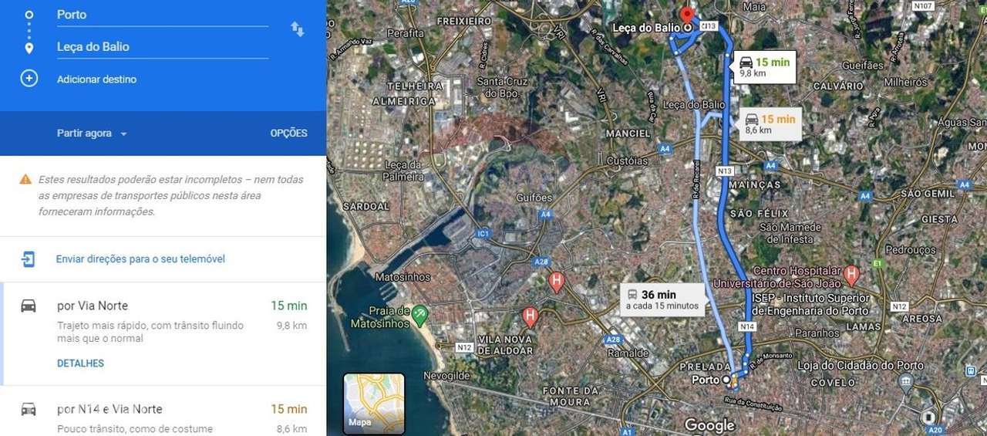Screen dimensions: 987x436
Task: Edit the Porto origin field
Action: [162, 15]
